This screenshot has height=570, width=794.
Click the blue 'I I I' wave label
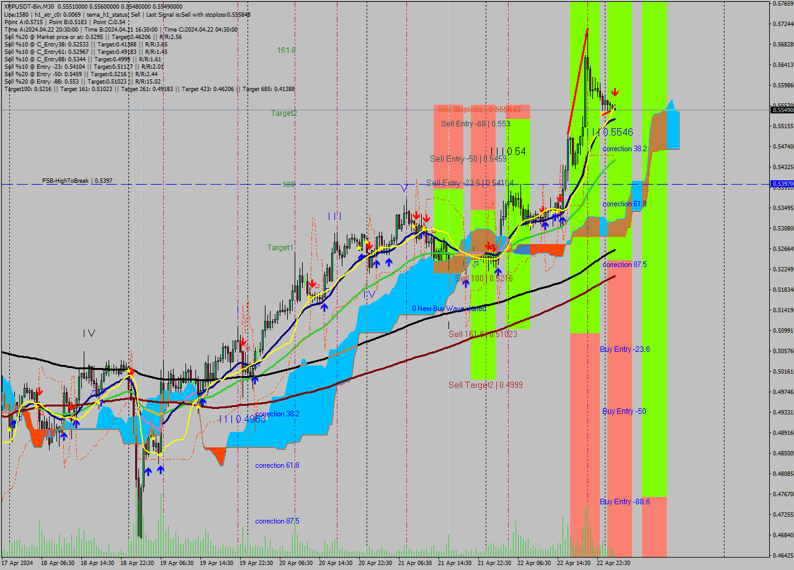335,216
